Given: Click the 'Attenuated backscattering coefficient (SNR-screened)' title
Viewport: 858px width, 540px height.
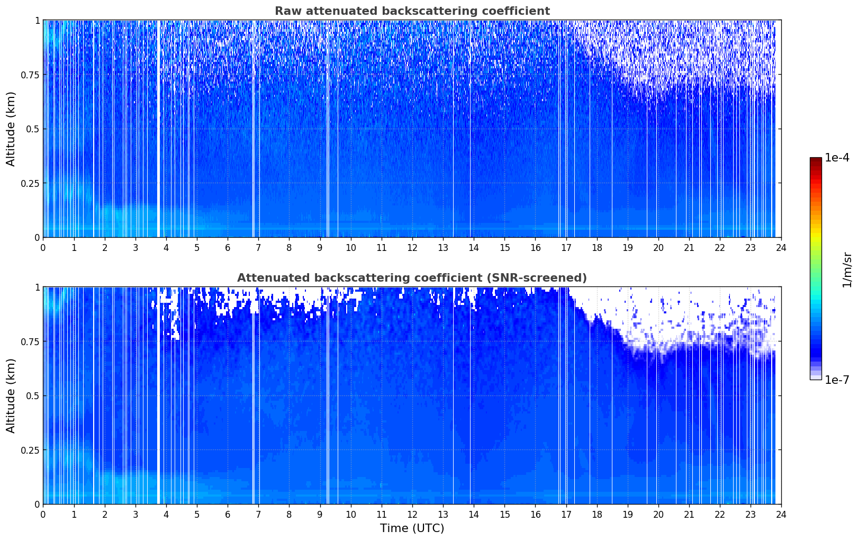Looking at the screenshot, I should 412,278.
